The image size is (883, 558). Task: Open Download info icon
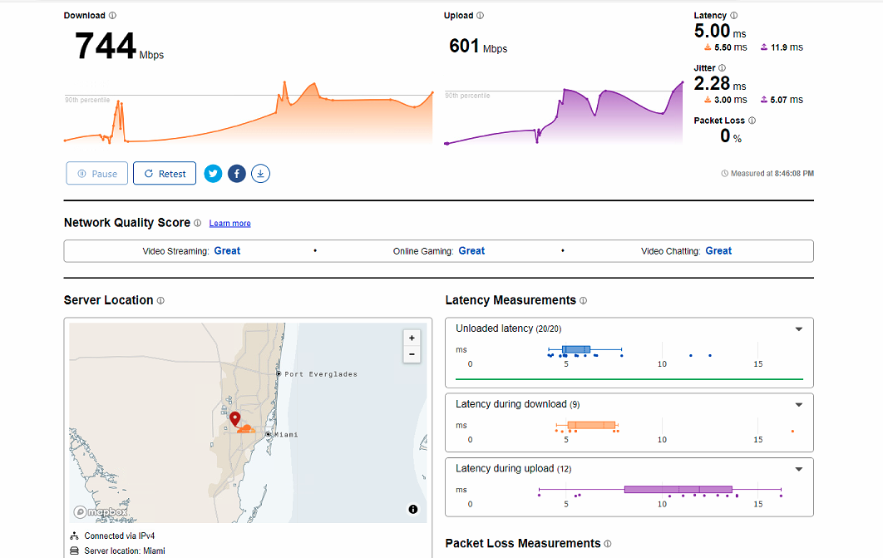point(113,16)
